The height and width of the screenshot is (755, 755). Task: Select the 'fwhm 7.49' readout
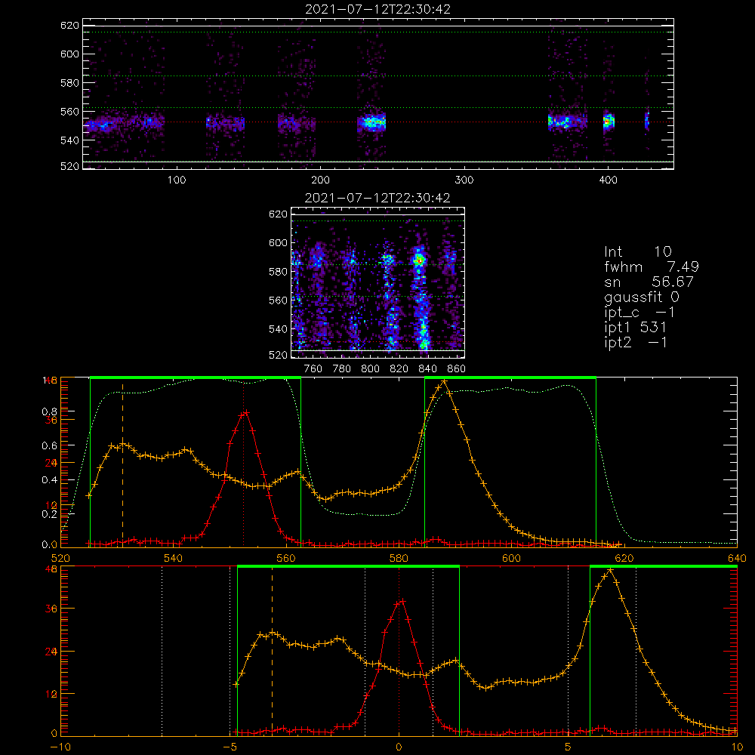point(652,267)
